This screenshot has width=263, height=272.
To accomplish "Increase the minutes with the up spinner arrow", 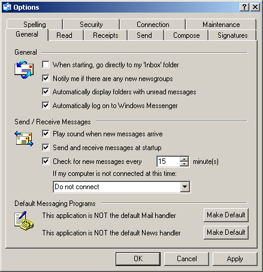I will coord(184,159).
